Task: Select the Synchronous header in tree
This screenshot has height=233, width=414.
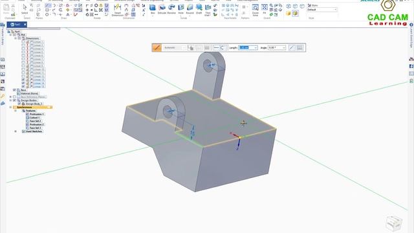Action: click(x=32, y=107)
